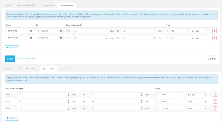Open calendar for the 11/17/2022 From date
This screenshot has height=123, width=222.
pyautogui.click(x=31, y=38)
